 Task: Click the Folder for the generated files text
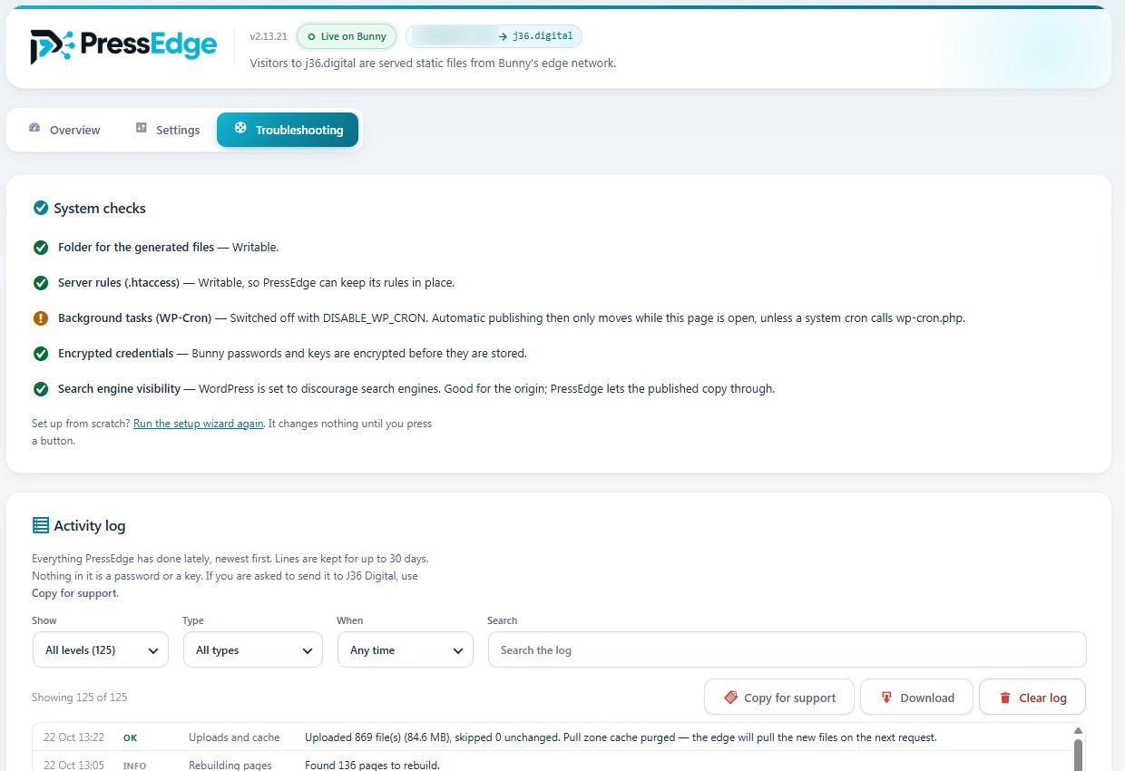coord(168,248)
